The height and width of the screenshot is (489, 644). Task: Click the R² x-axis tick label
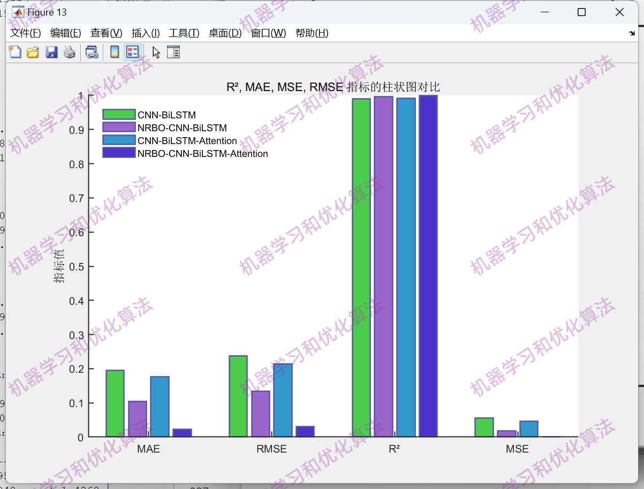(x=395, y=449)
